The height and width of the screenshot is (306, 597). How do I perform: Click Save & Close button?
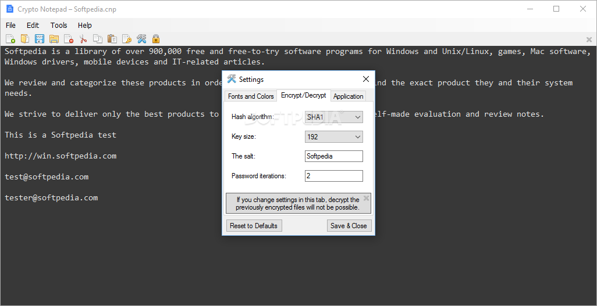click(349, 225)
